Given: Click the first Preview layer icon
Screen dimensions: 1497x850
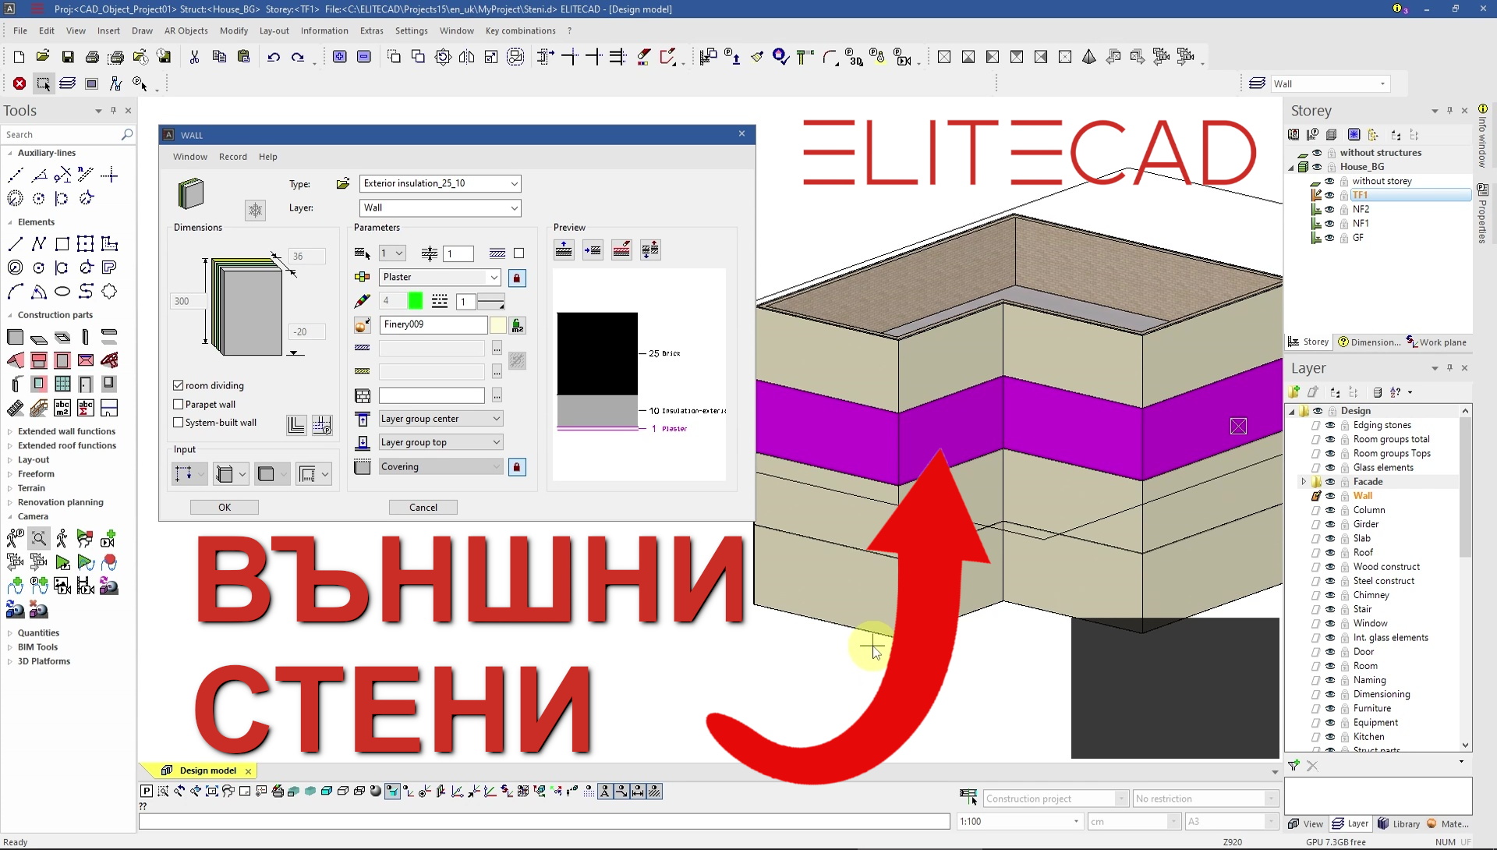Looking at the screenshot, I should click(564, 250).
